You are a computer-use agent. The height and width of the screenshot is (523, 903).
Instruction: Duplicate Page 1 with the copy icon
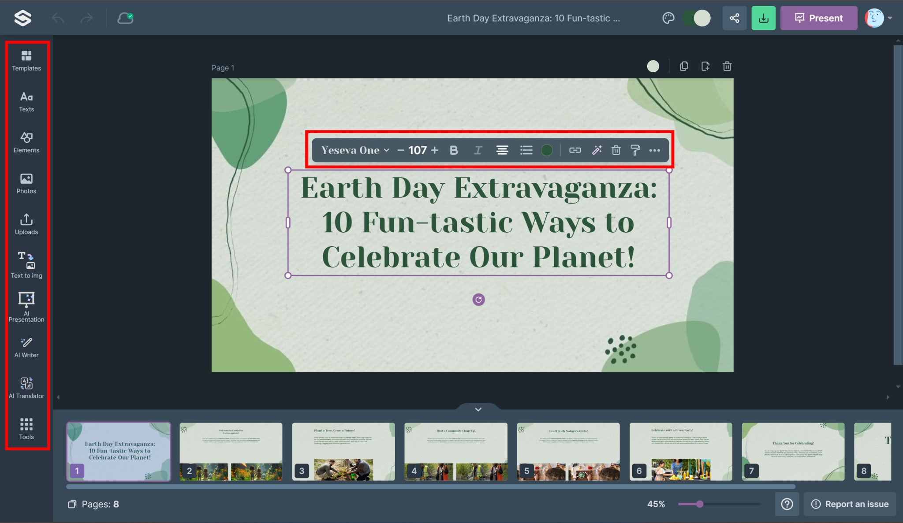point(684,66)
